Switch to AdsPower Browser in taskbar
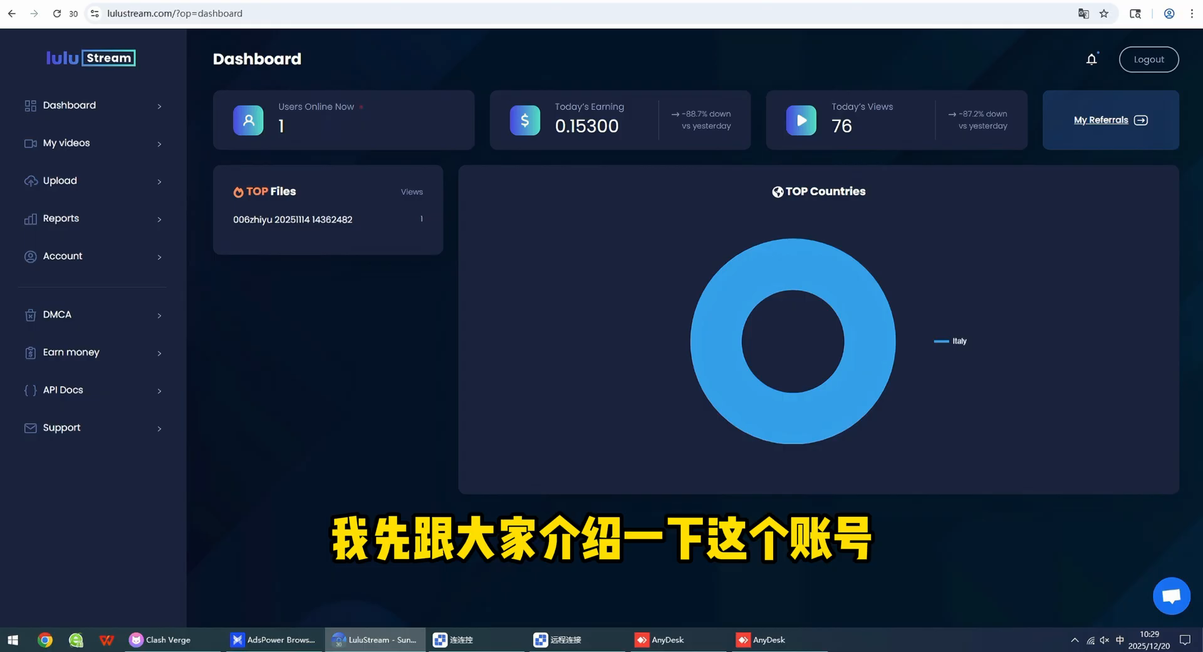This screenshot has width=1203, height=652. coord(273,640)
